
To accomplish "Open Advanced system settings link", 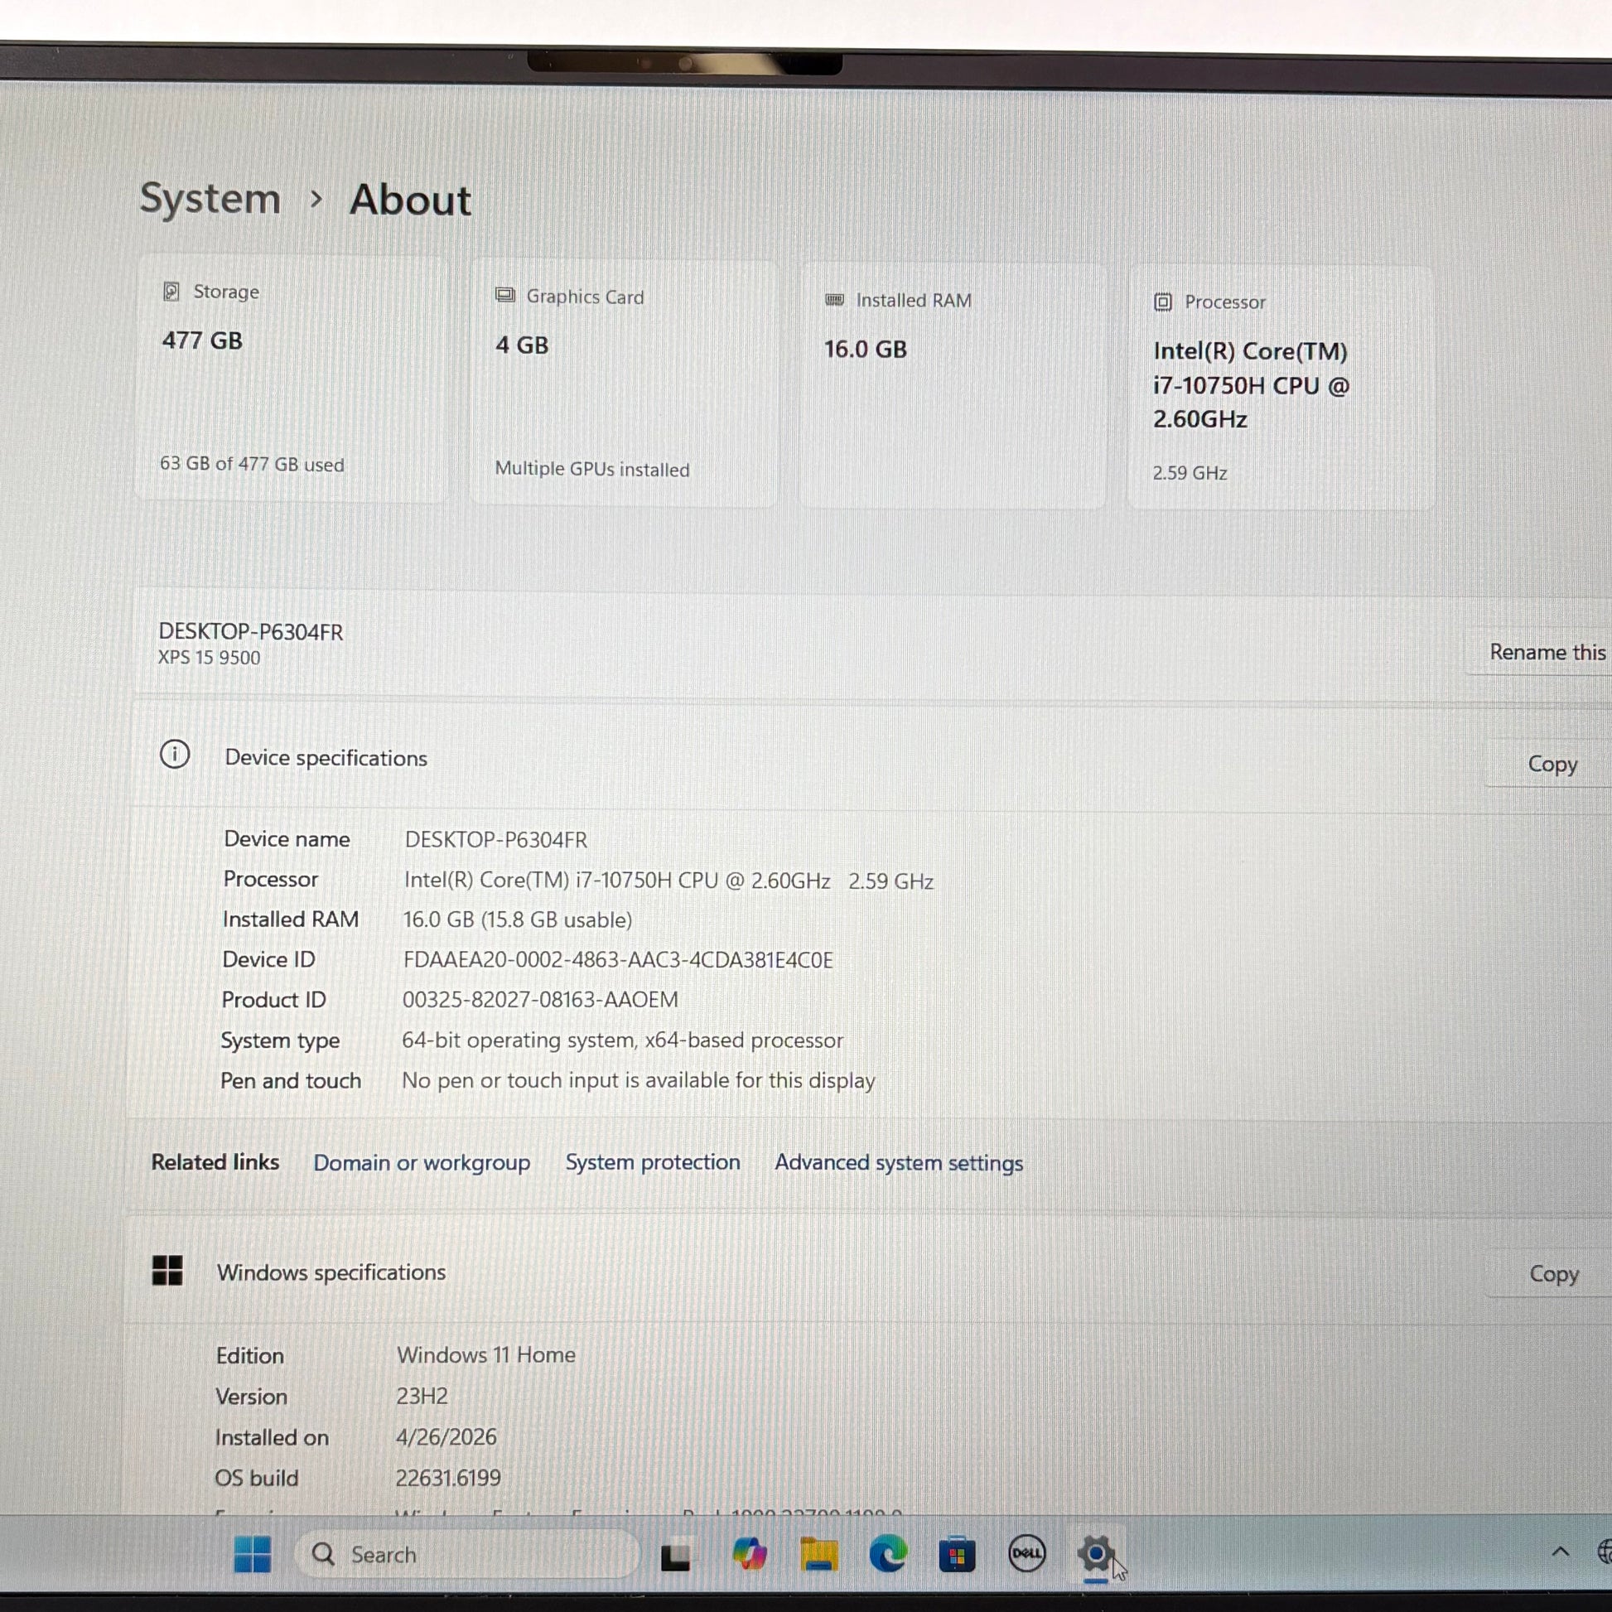I will 899,1163.
